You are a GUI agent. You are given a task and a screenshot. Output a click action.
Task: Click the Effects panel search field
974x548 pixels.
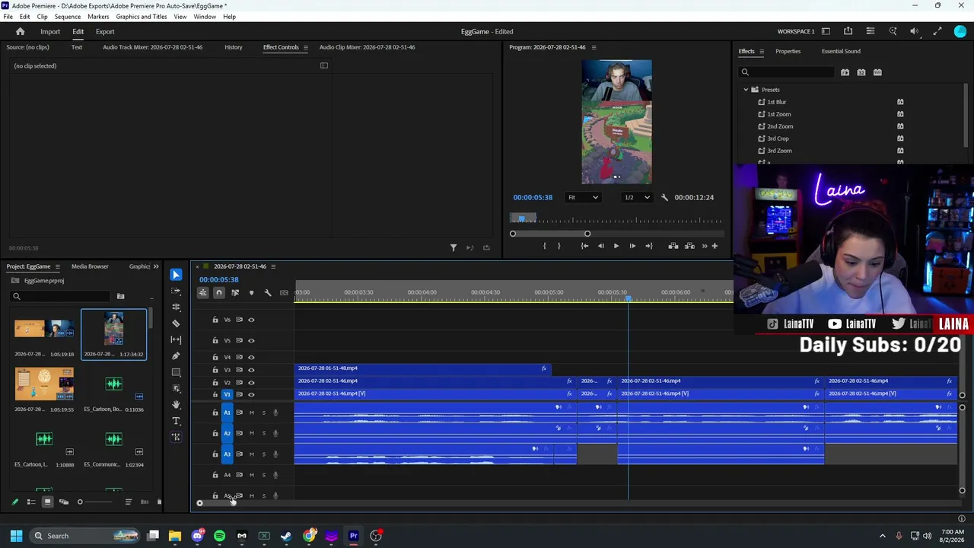[788, 72]
